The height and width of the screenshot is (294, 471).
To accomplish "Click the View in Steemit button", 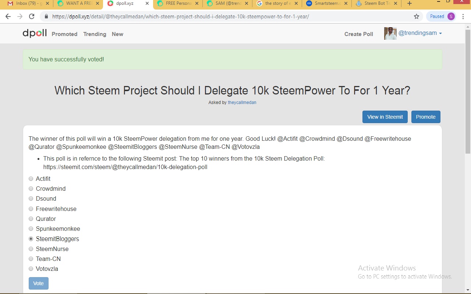I will (385, 117).
